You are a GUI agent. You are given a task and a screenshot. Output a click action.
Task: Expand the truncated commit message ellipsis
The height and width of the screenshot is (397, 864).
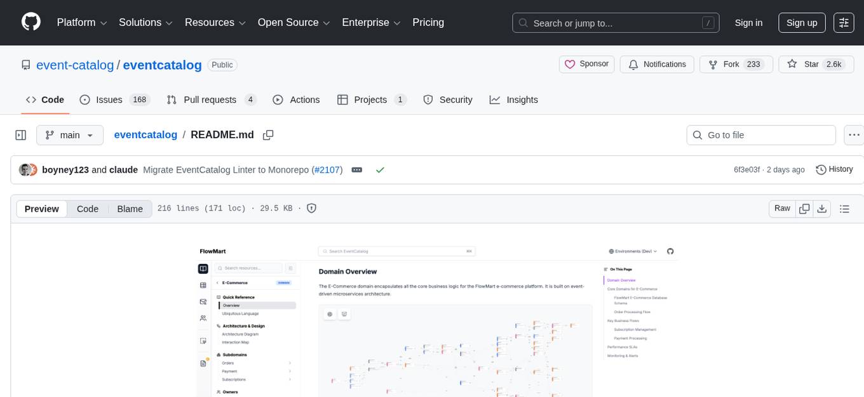pos(356,169)
